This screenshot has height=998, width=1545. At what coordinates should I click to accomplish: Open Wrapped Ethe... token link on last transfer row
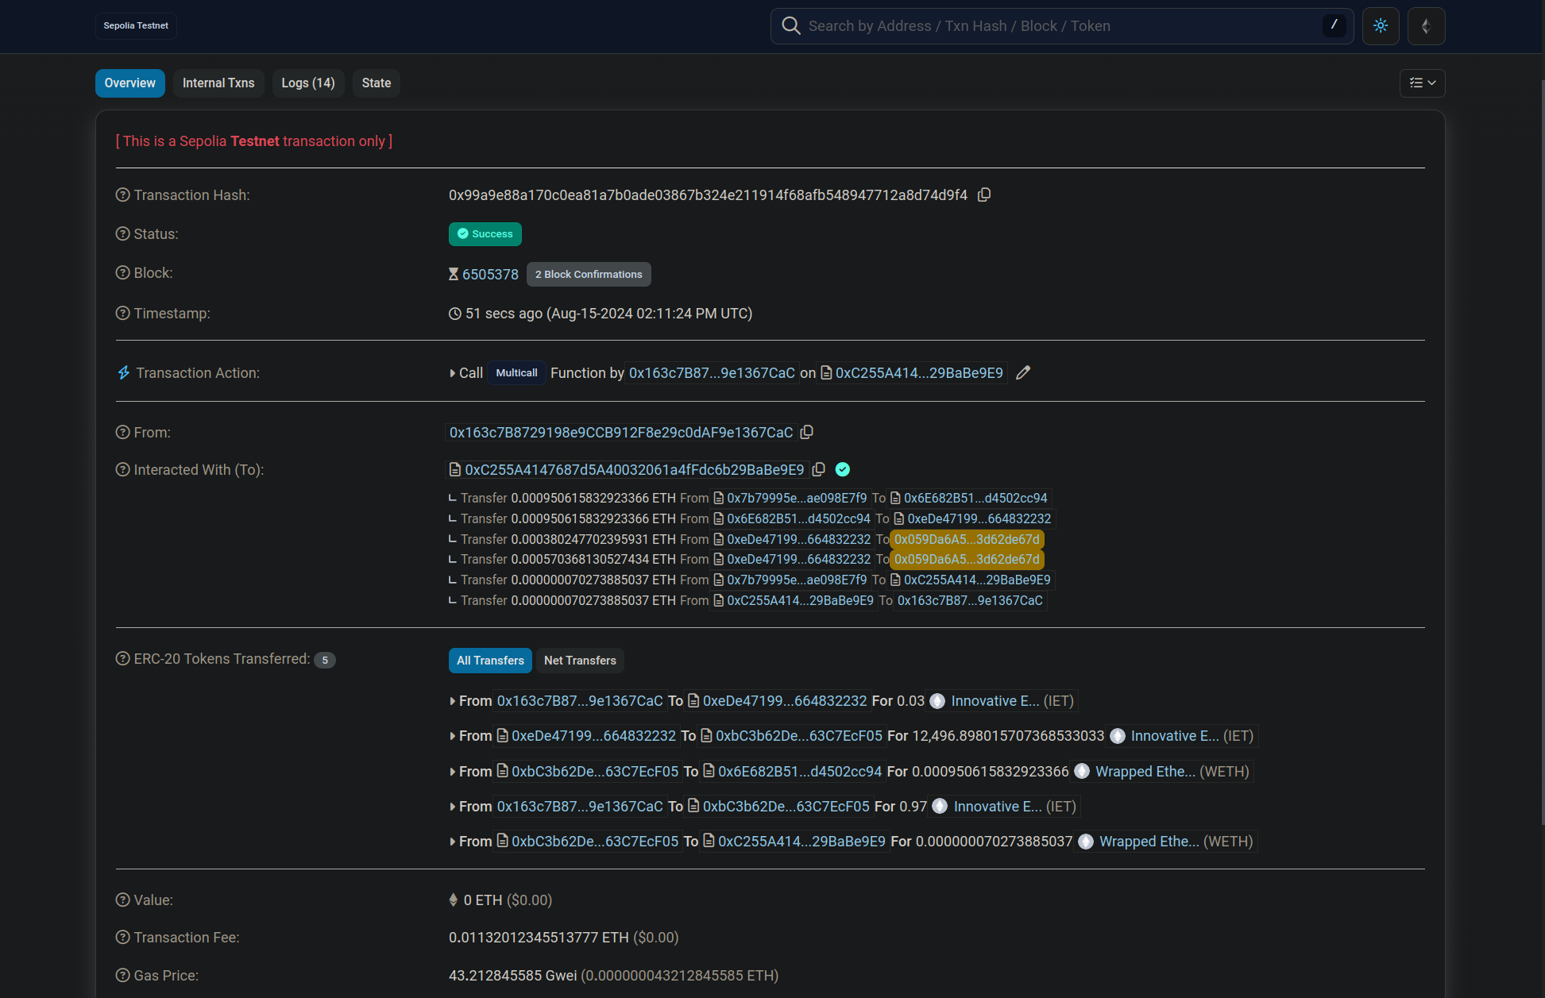click(1149, 842)
